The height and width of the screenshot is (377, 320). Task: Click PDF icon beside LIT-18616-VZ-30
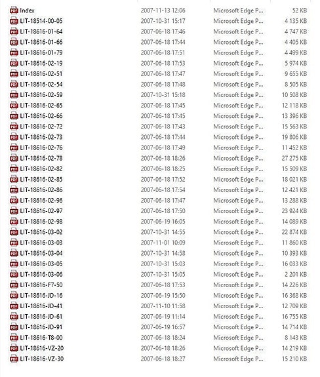[14, 359]
